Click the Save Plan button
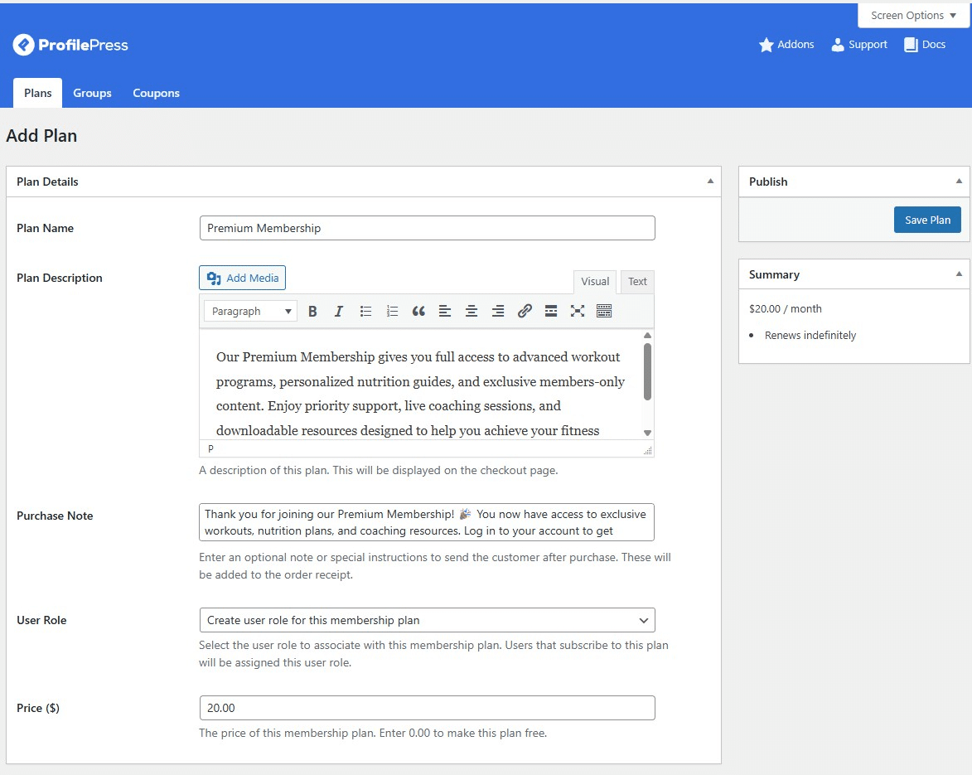The height and width of the screenshot is (775, 972). coord(927,220)
